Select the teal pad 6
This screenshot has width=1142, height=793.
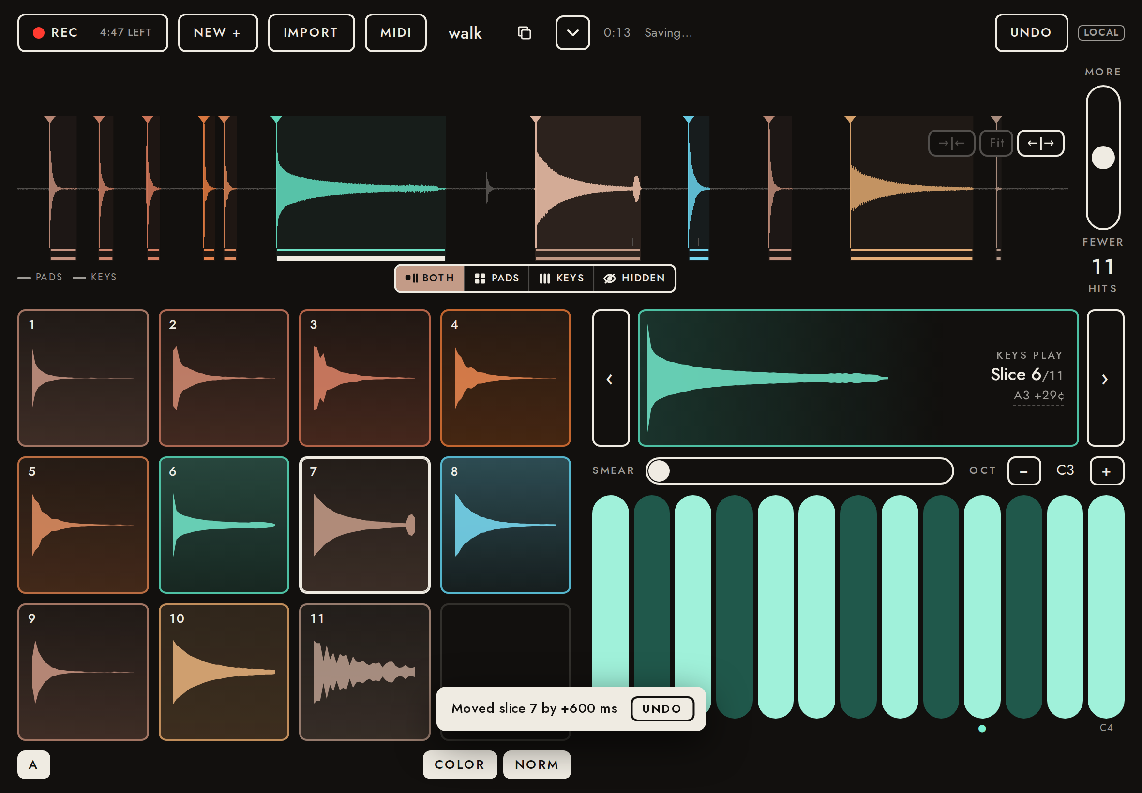tap(224, 525)
